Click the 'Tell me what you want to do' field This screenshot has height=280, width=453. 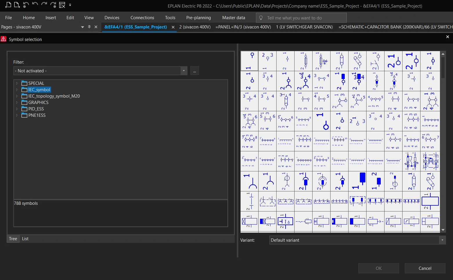(301, 18)
